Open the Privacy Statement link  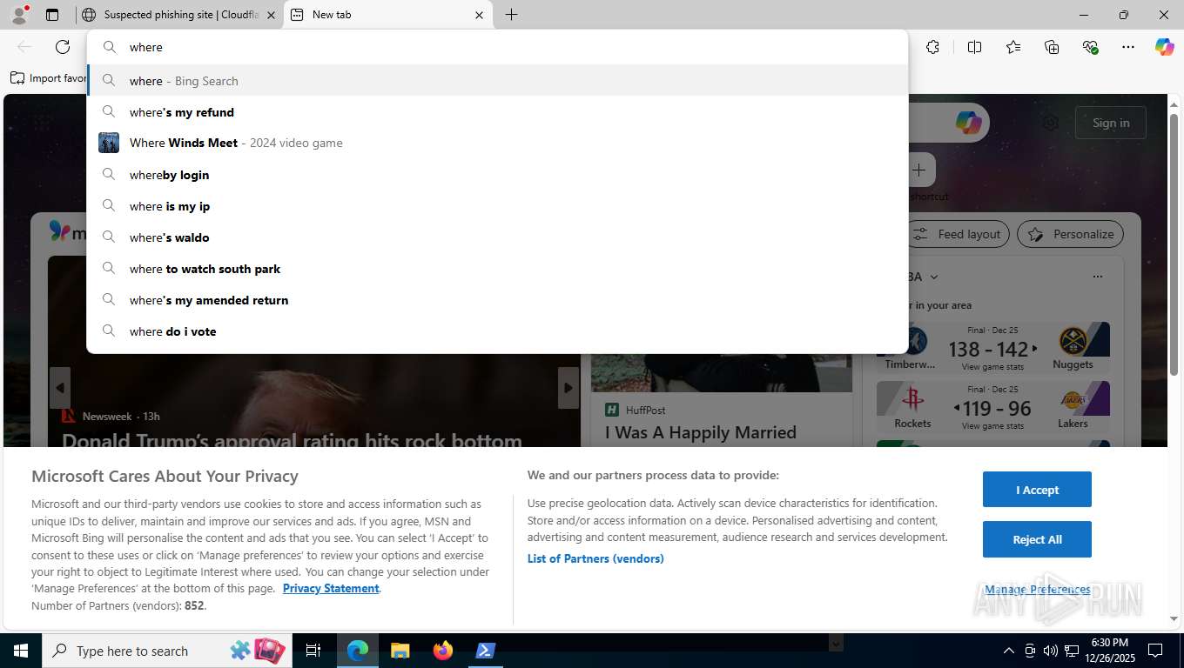pos(331,588)
